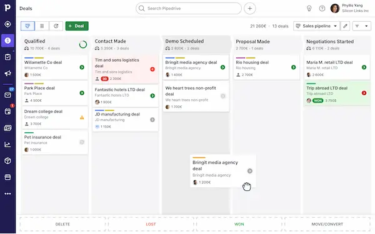Image resolution: width=375 pixels, height=234 pixels.
Task: Open the Sales assistant lightbulb icon
Action: point(309,8)
